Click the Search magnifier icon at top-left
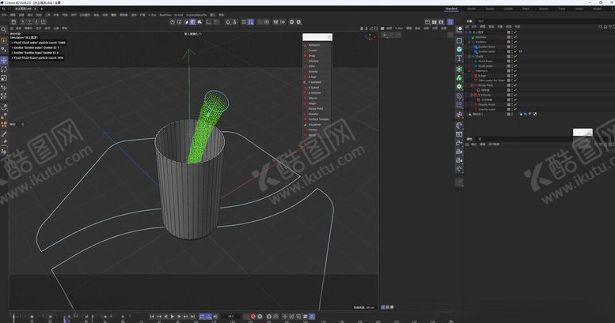The height and width of the screenshot is (323, 615). [x=4, y=29]
